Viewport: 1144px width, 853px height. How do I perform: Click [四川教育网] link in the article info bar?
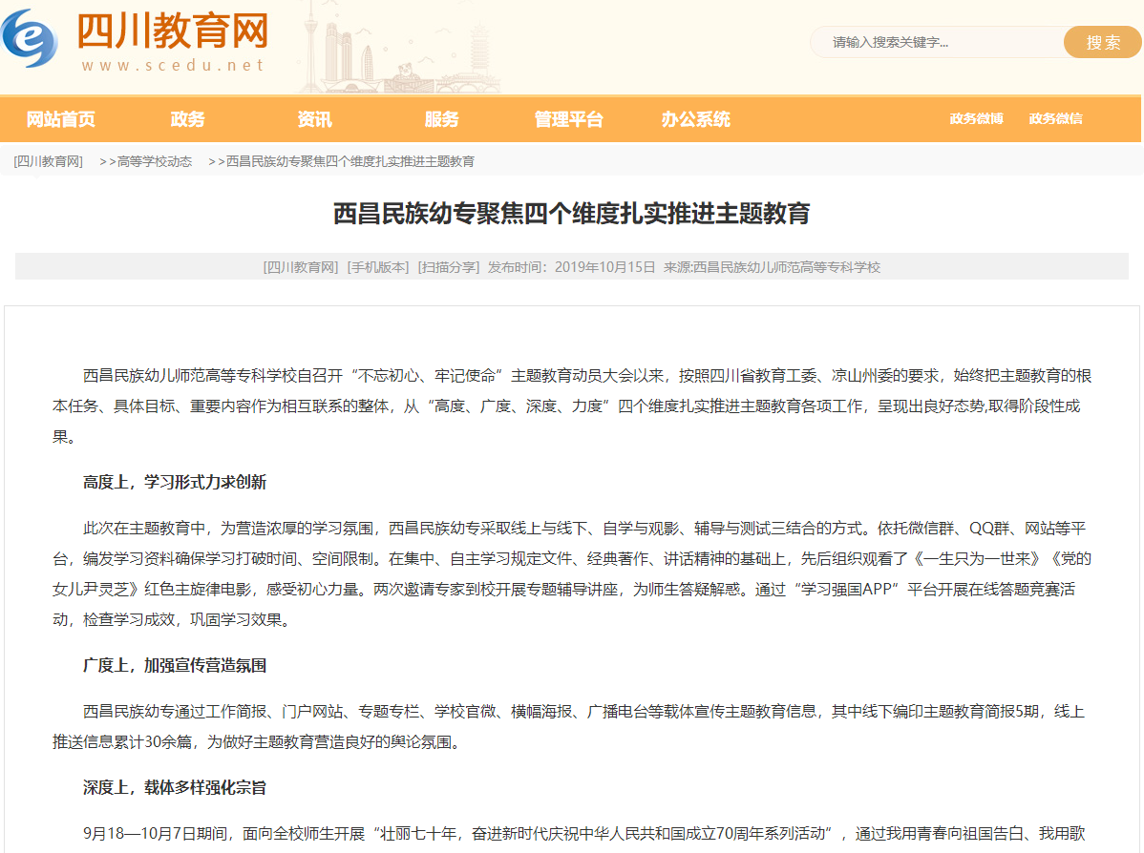301,267
